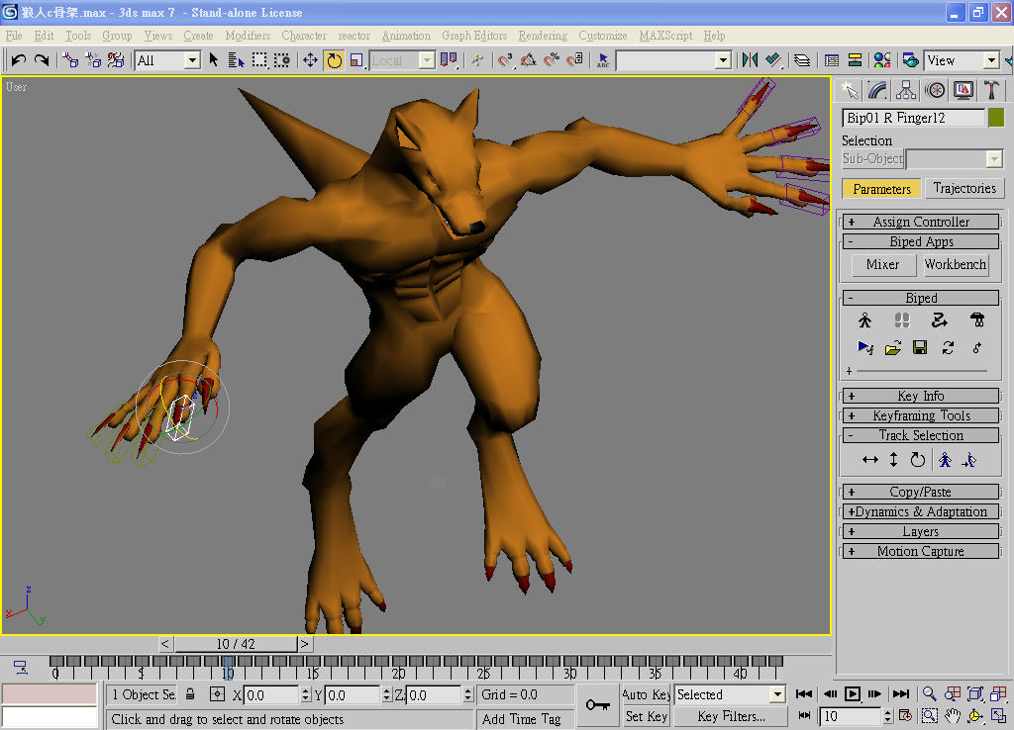
Task: Open Key Filters dialog
Action: tap(731, 716)
